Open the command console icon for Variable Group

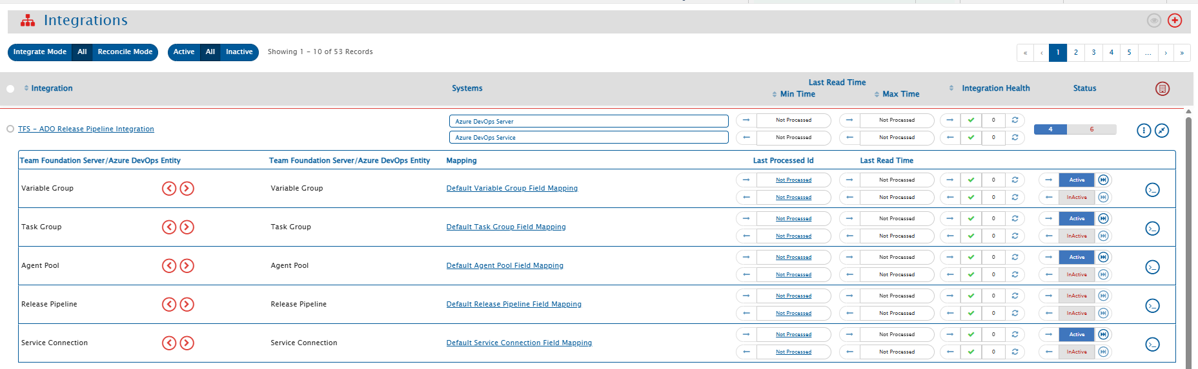pyautogui.click(x=1152, y=190)
